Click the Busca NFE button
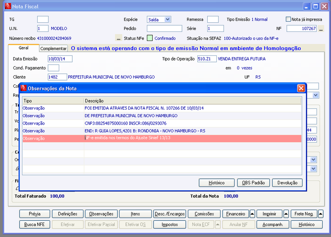The height and width of the screenshot is (237, 331). pyautogui.click(x=35, y=225)
